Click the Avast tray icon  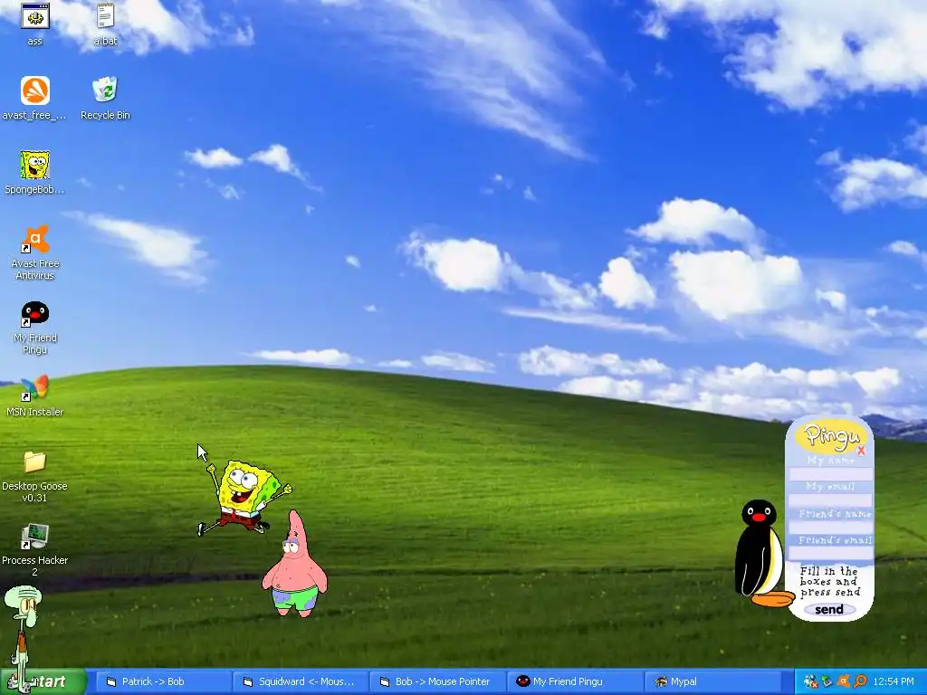point(844,682)
